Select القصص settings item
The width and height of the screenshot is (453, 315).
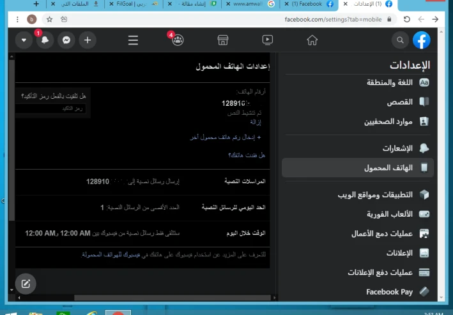coord(358,102)
